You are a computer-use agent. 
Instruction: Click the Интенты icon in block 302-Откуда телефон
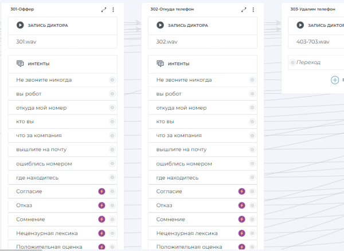tap(160, 63)
